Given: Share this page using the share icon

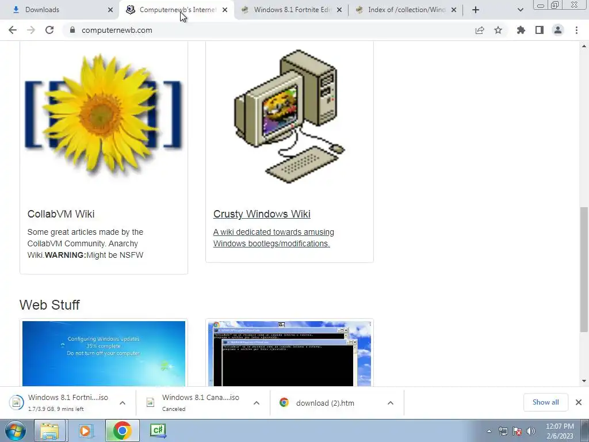Looking at the screenshot, I should pos(480,30).
